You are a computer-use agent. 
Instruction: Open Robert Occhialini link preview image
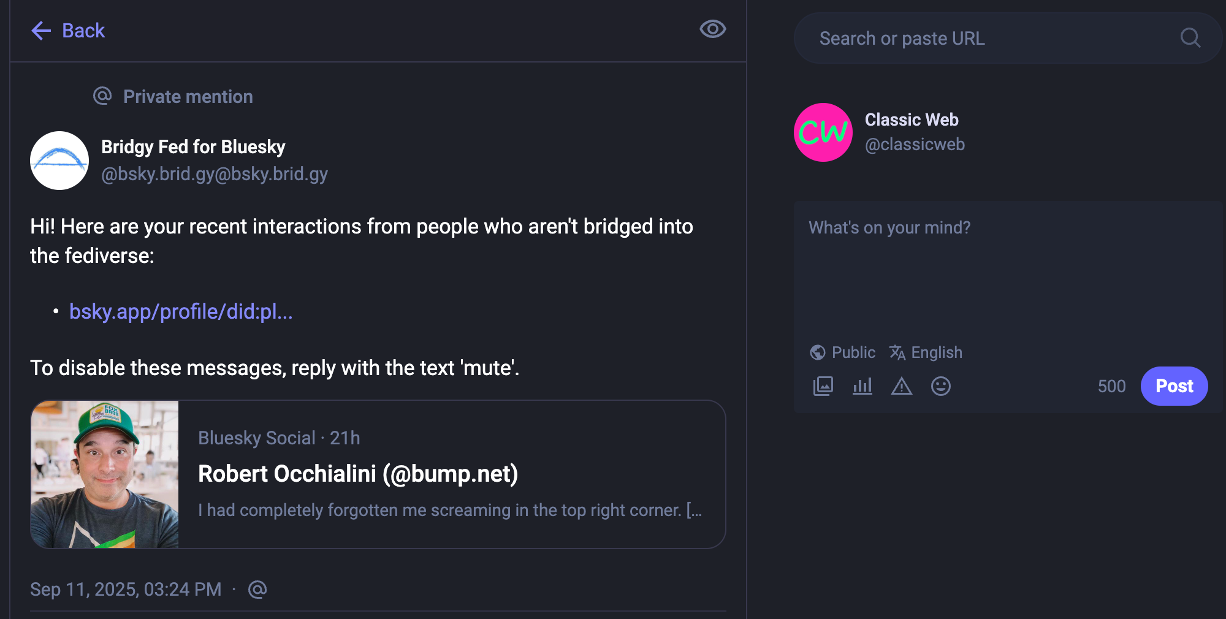coord(105,474)
